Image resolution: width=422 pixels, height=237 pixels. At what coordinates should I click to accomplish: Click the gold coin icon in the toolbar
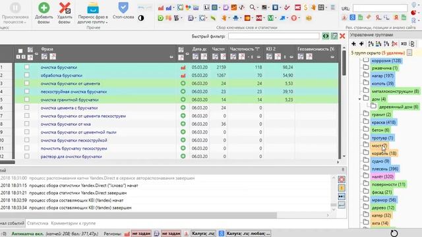(x=309, y=18)
